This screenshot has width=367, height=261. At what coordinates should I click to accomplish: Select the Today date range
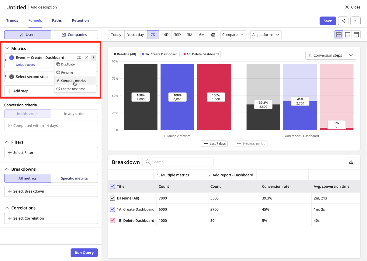point(116,35)
